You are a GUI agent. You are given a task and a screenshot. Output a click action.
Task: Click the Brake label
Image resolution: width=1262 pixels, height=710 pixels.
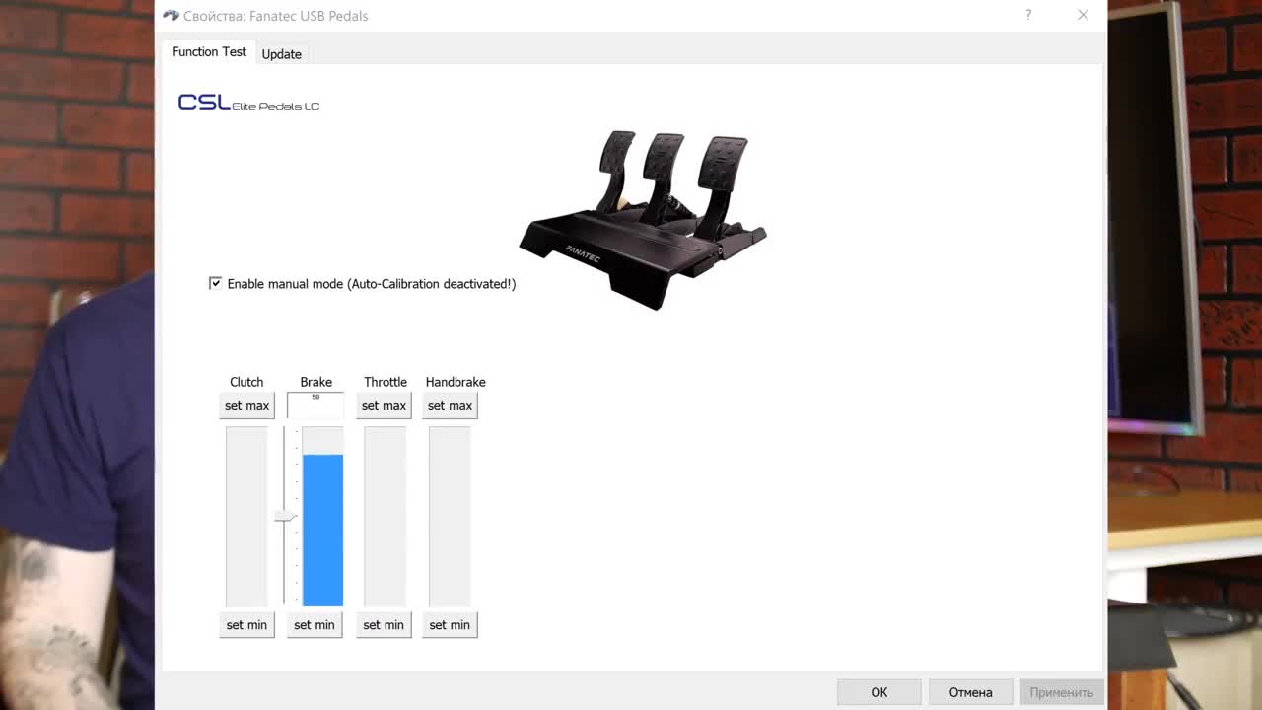coord(316,382)
